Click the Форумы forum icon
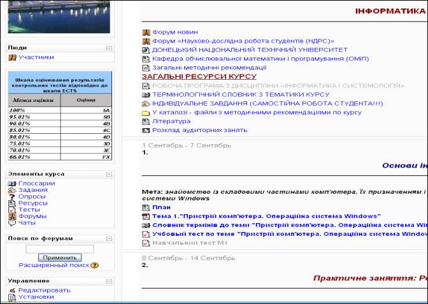Image resolution: width=428 pixels, height=304 pixels. [x=12, y=216]
